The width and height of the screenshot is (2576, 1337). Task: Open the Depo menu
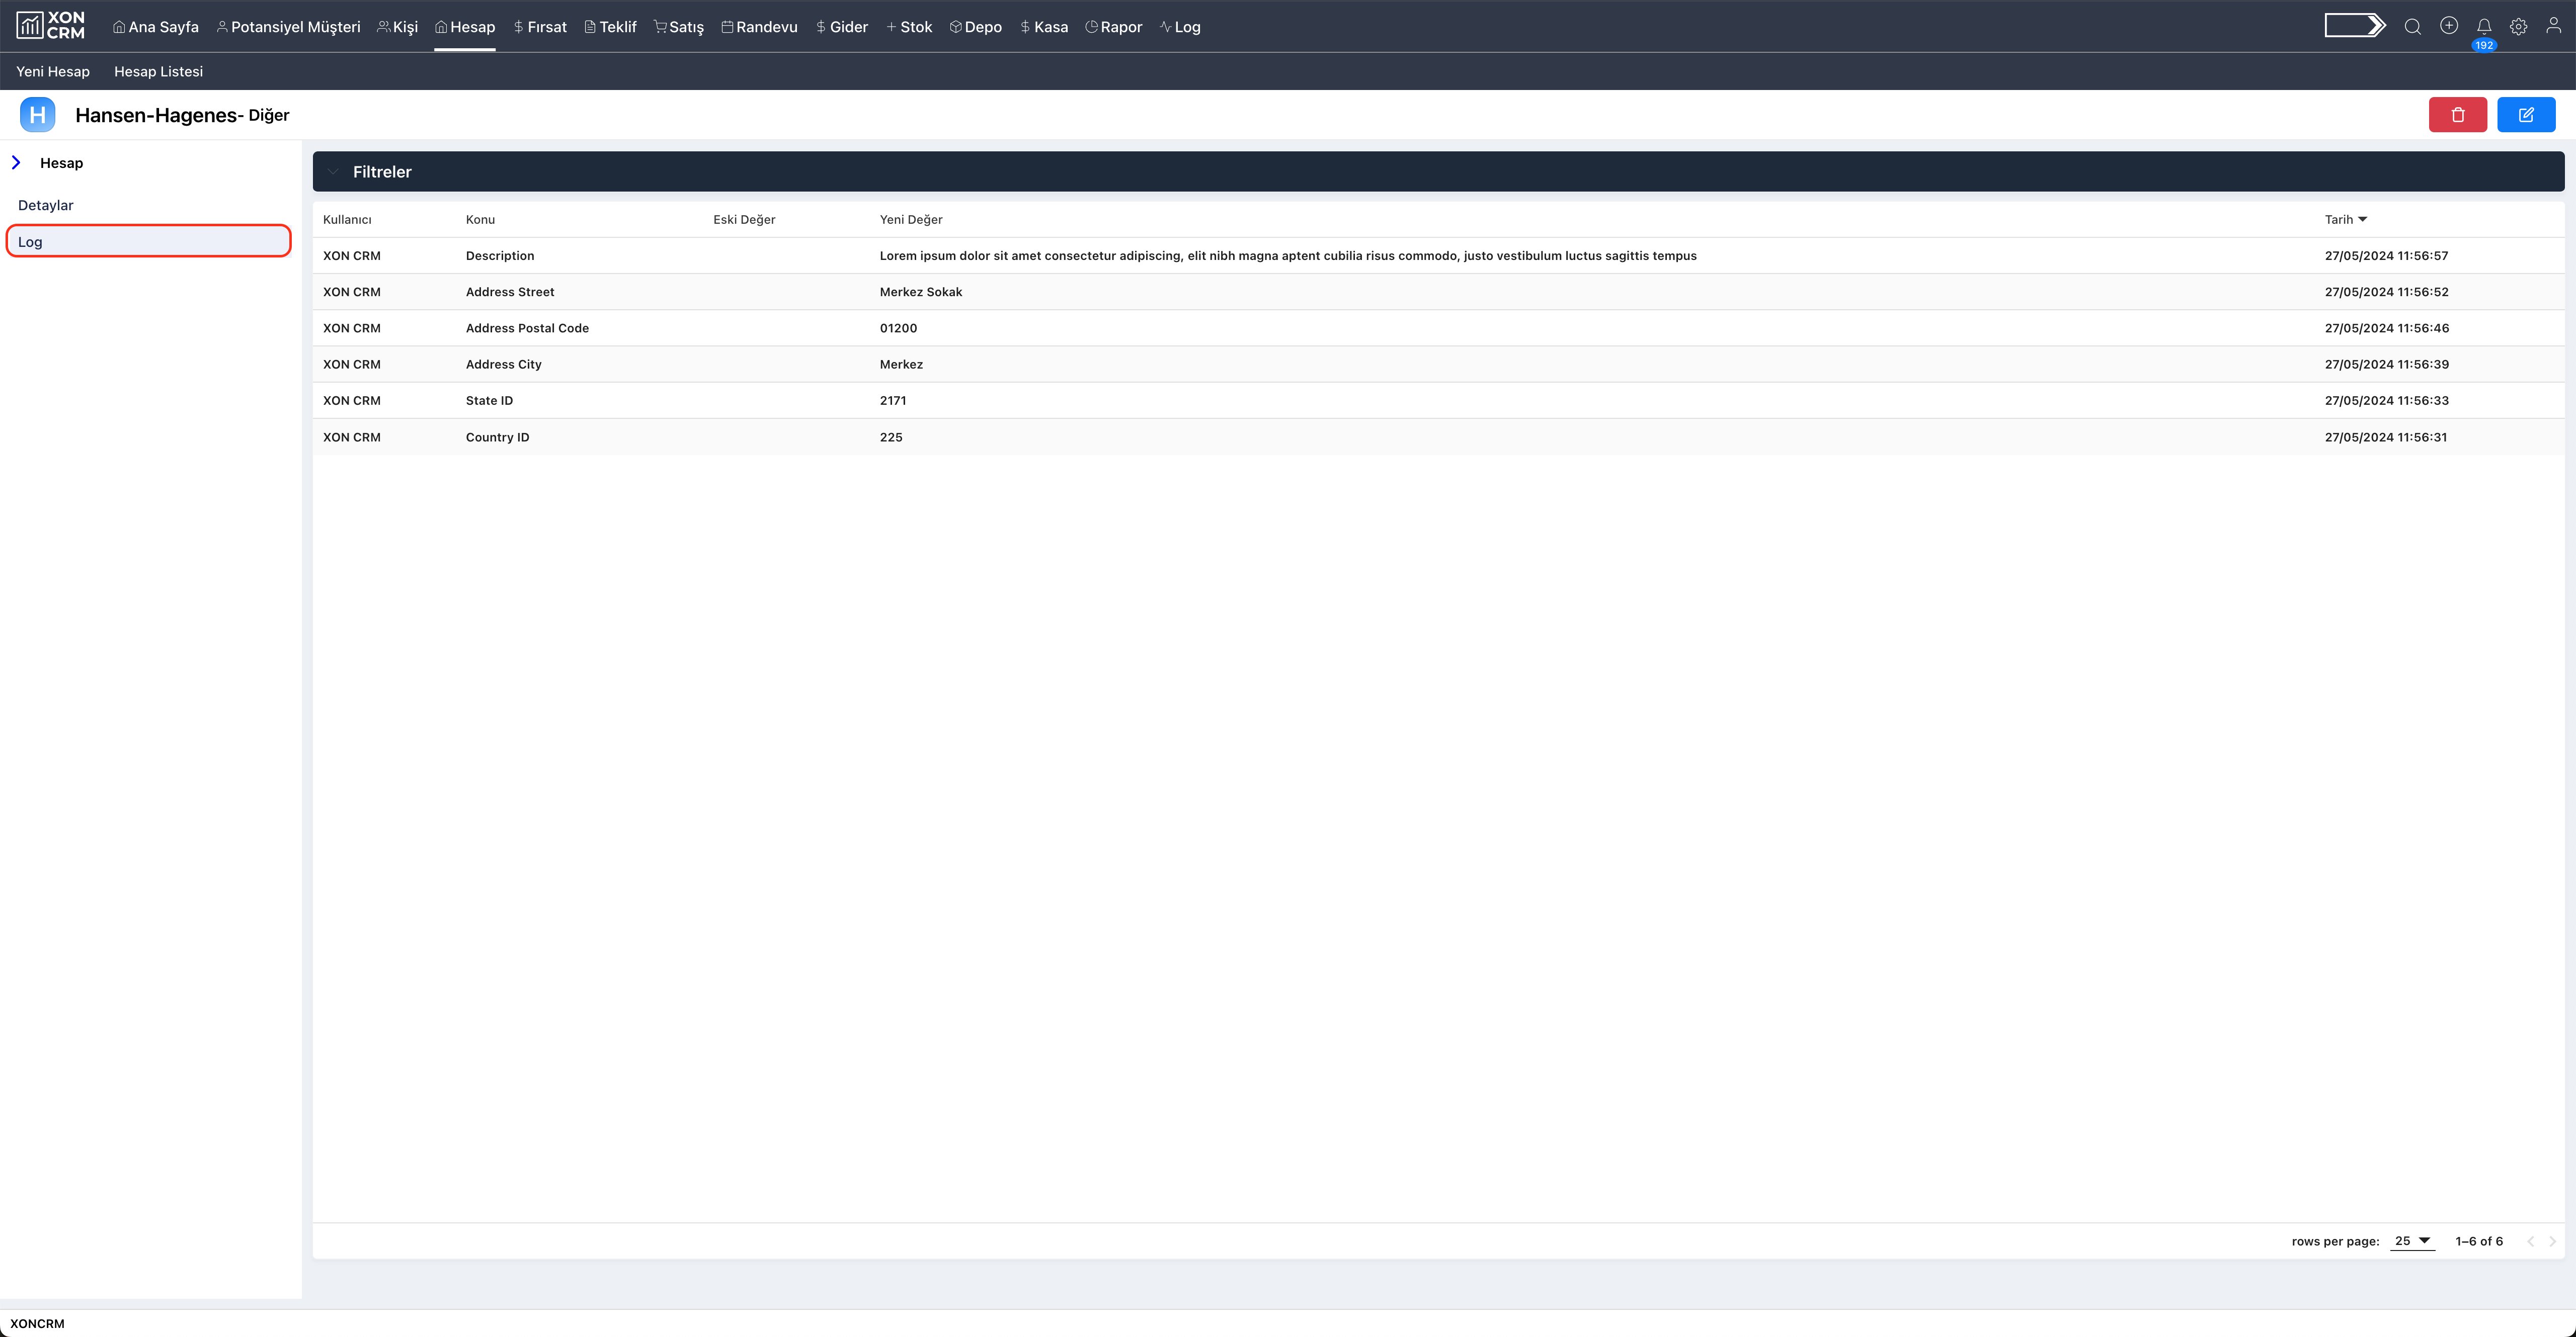click(x=976, y=27)
